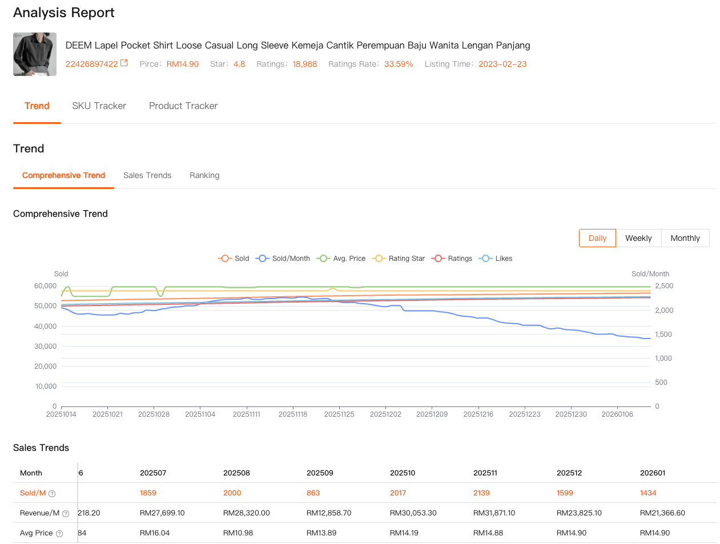The width and height of the screenshot is (720, 544).
Task: Toggle the Likes legend series
Action: (496, 259)
